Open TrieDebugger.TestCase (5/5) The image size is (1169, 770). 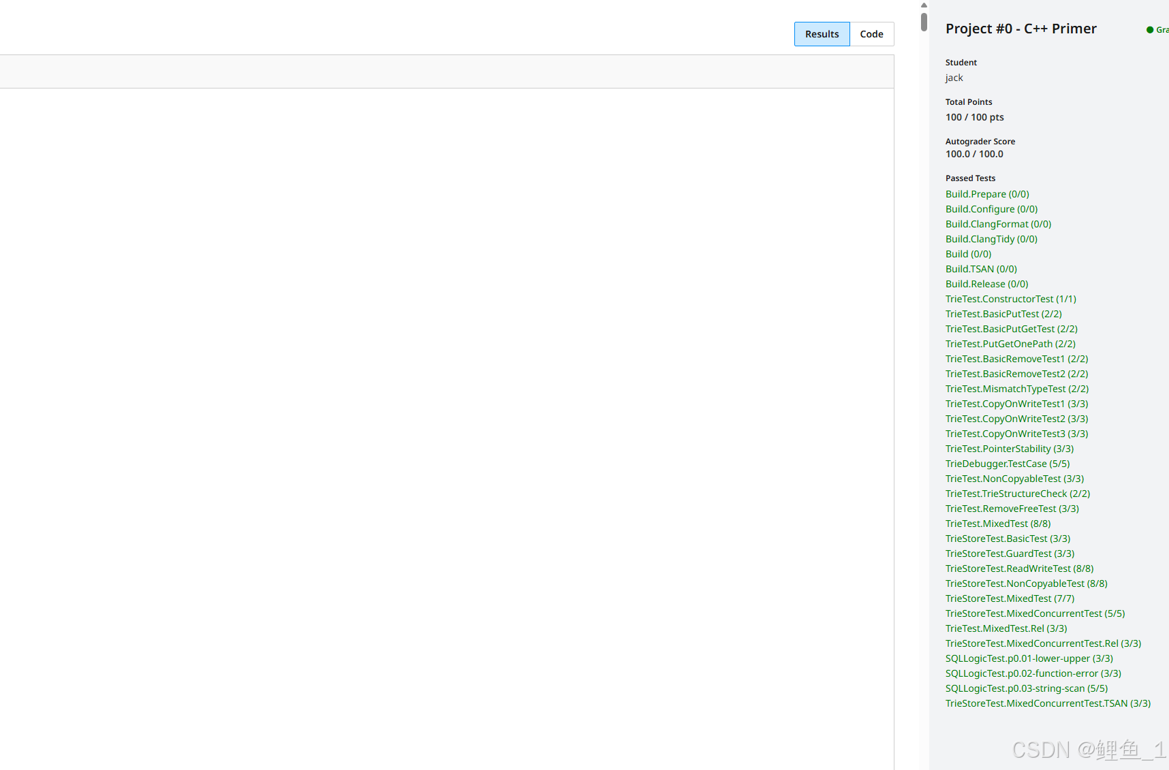[x=1008, y=464]
